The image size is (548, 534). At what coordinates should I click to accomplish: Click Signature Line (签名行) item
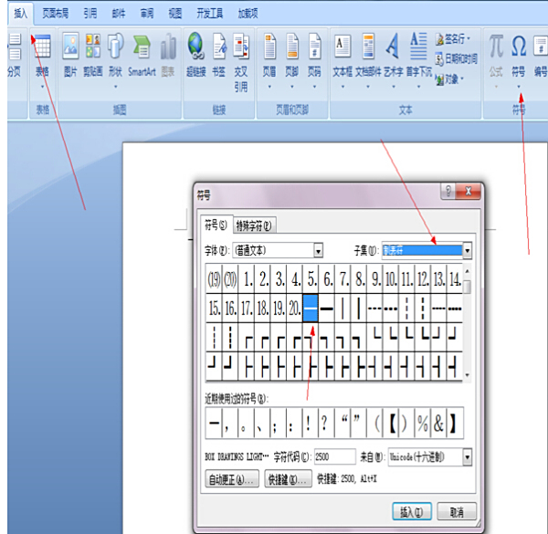pyautogui.click(x=453, y=38)
